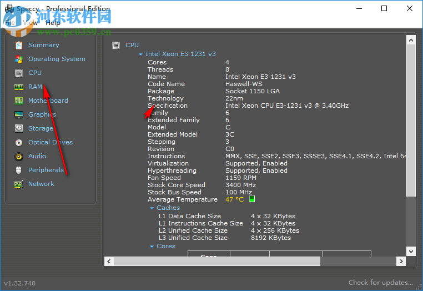Click the CPU chip icon in sidebar

19,73
